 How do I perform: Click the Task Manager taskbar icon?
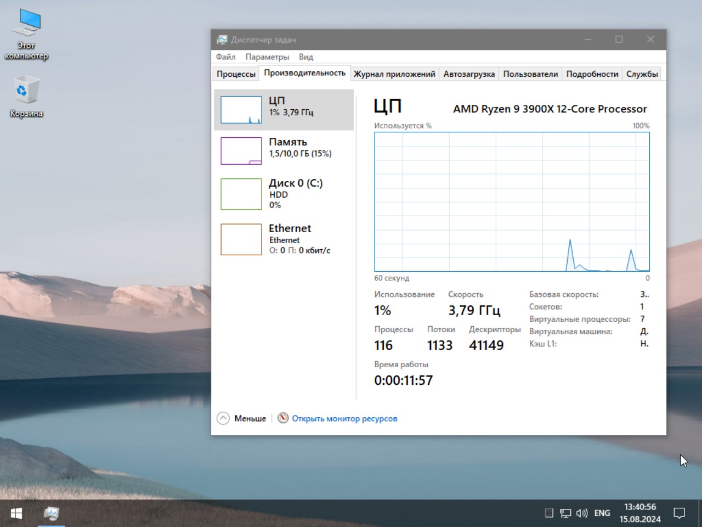coord(51,513)
